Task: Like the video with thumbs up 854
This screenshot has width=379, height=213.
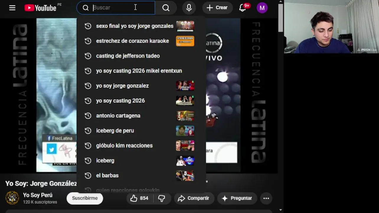Action: point(139,198)
